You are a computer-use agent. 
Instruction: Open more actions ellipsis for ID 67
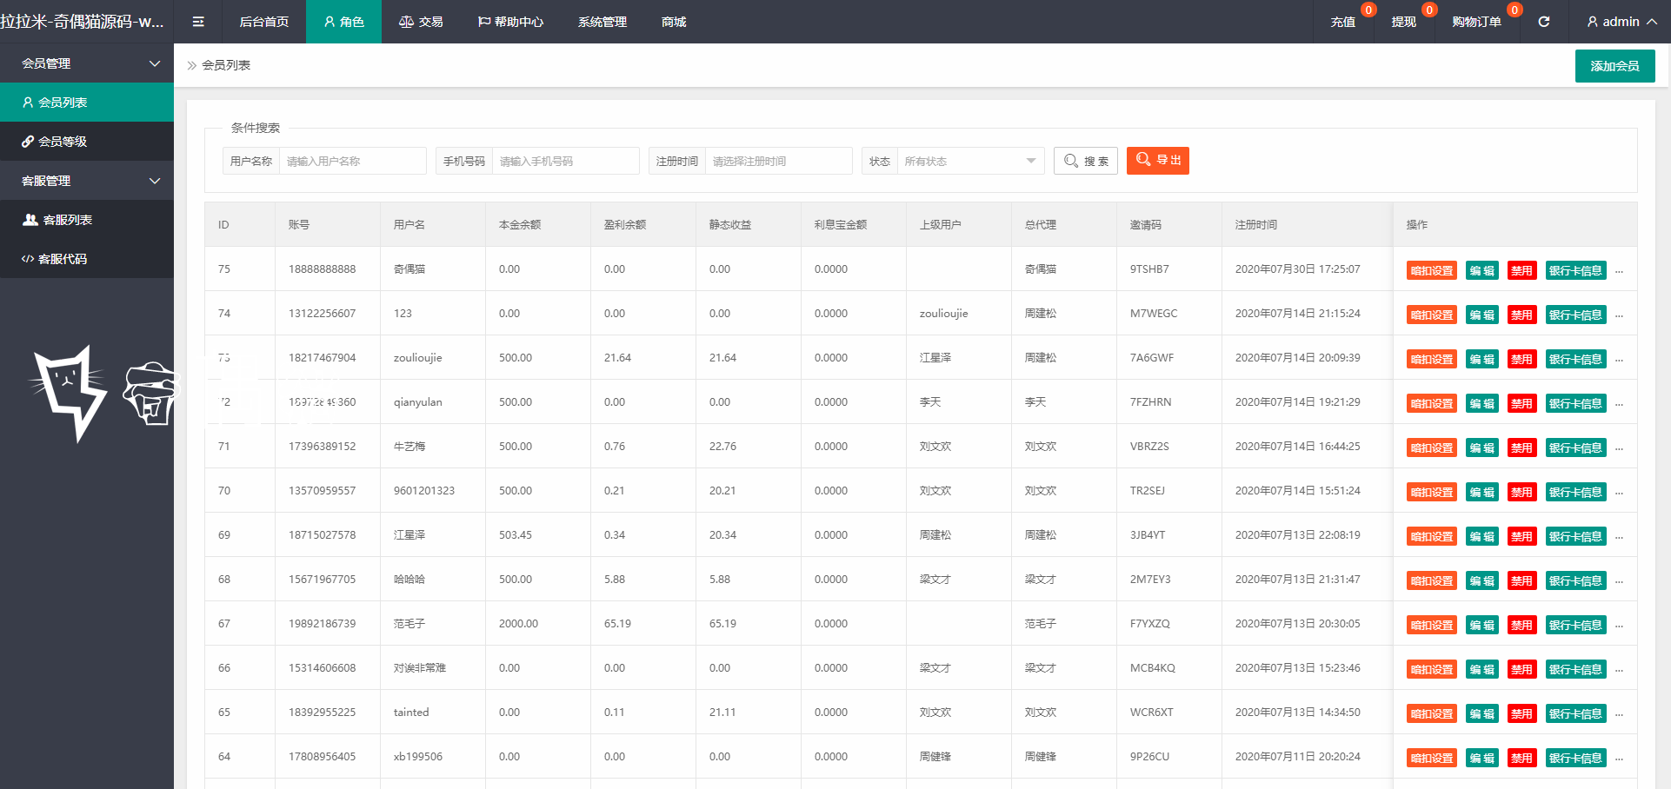coord(1619,626)
